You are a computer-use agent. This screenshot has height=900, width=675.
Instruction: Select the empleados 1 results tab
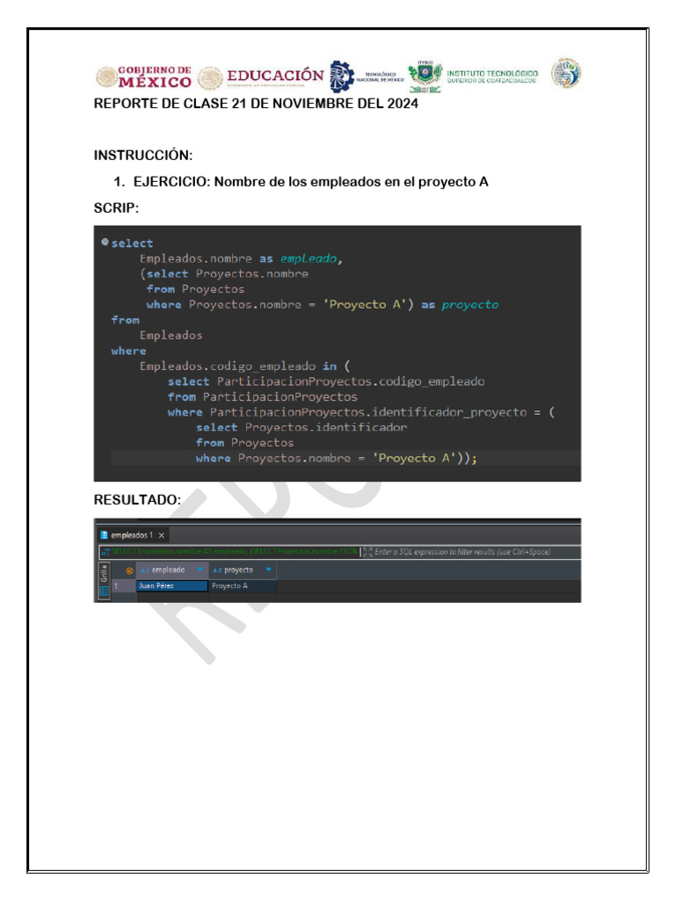tap(132, 535)
